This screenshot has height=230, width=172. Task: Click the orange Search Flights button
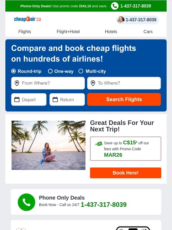click(124, 99)
